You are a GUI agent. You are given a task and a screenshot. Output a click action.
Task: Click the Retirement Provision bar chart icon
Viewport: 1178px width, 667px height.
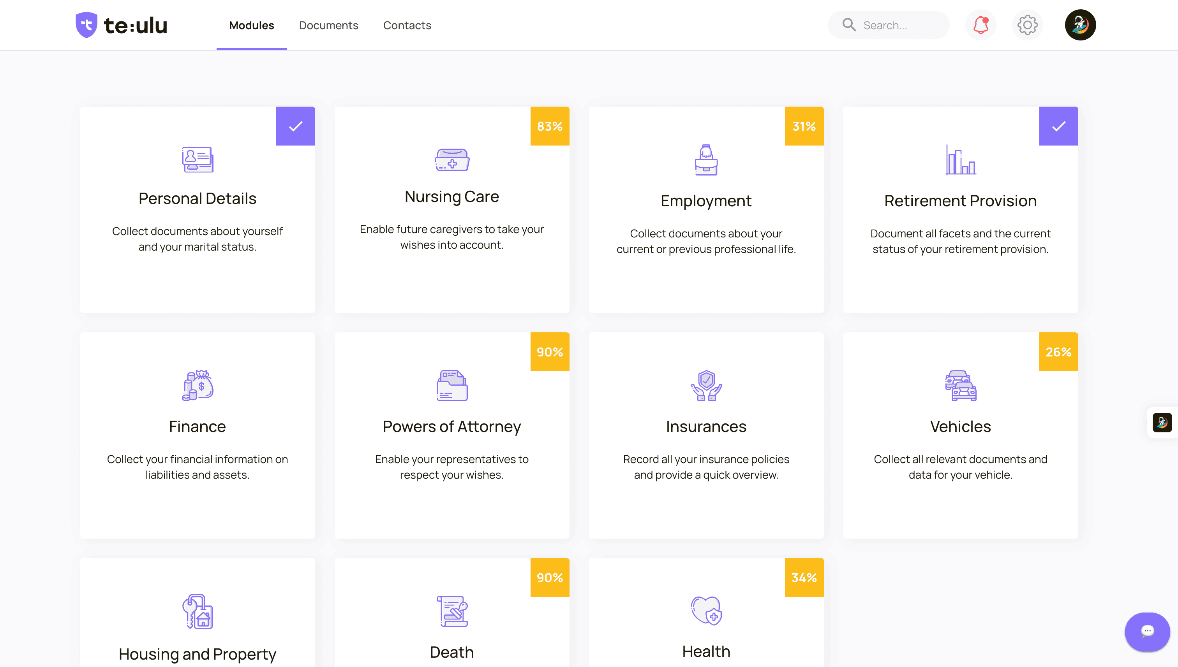pos(960,160)
